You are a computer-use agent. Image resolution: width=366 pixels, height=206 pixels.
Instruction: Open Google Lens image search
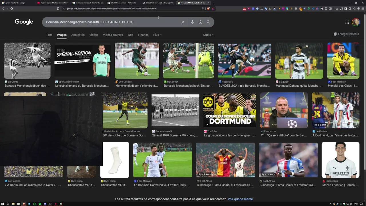coord(200,22)
